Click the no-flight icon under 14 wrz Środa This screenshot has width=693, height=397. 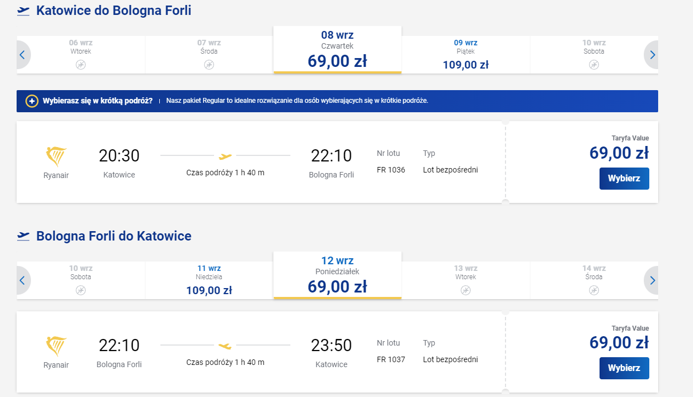tap(594, 290)
